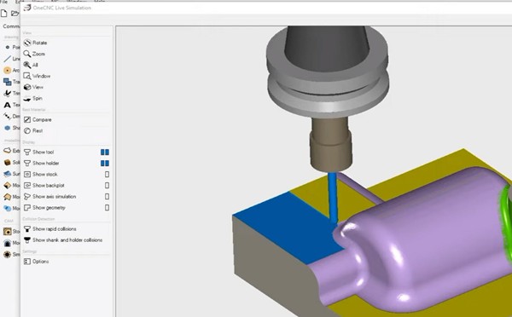Select Arc tool in background sidebar
The image size is (512, 317).
coord(11,70)
